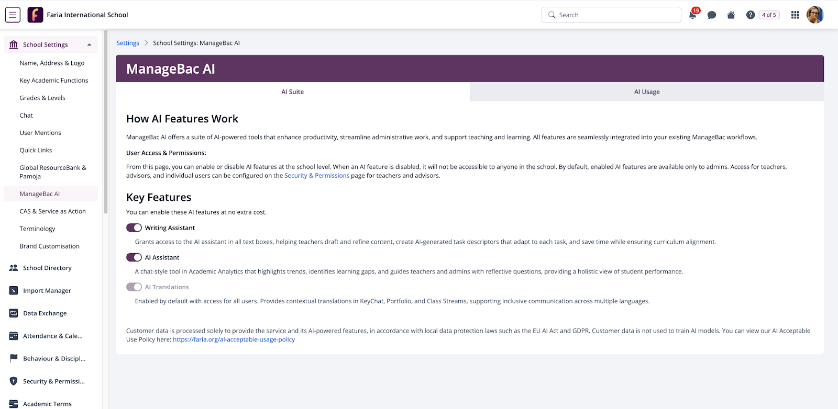Open the Security & Permissions link

pos(316,175)
